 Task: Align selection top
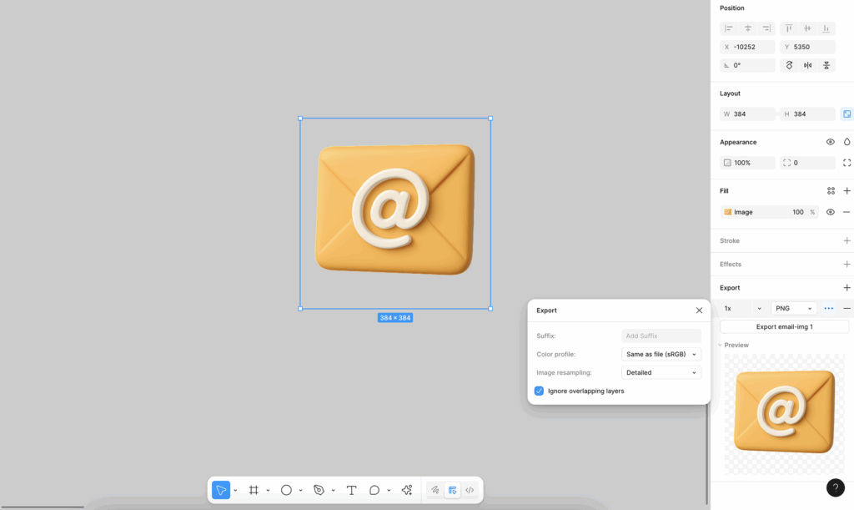[x=789, y=28]
